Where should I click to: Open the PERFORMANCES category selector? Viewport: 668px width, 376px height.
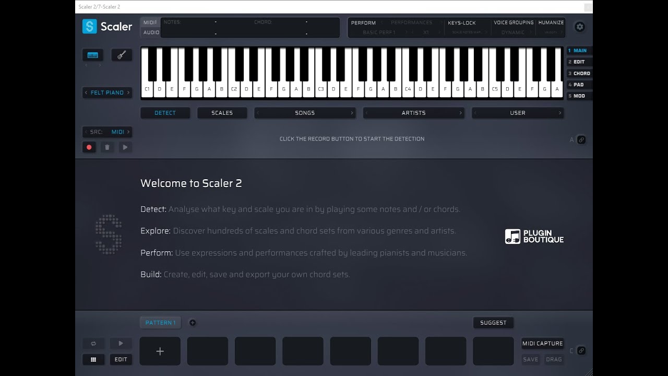(411, 23)
